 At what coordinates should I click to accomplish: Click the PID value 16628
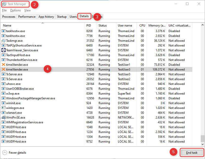pos(90,117)
